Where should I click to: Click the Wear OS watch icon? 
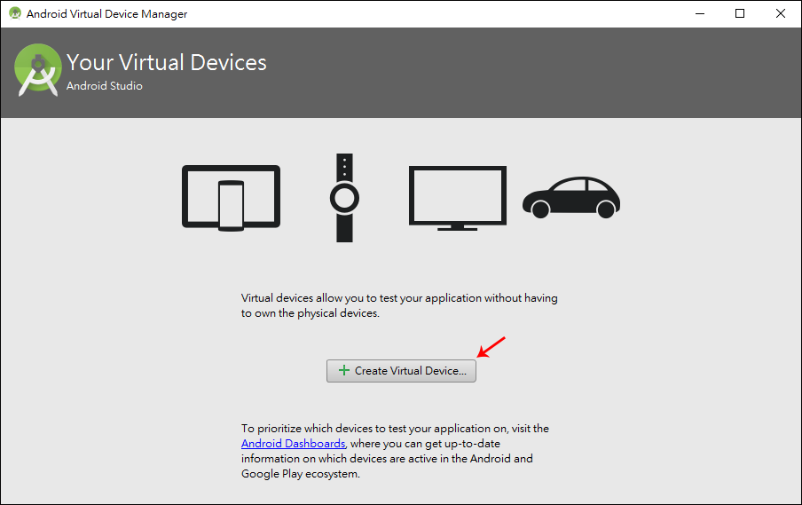pyautogui.click(x=344, y=198)
